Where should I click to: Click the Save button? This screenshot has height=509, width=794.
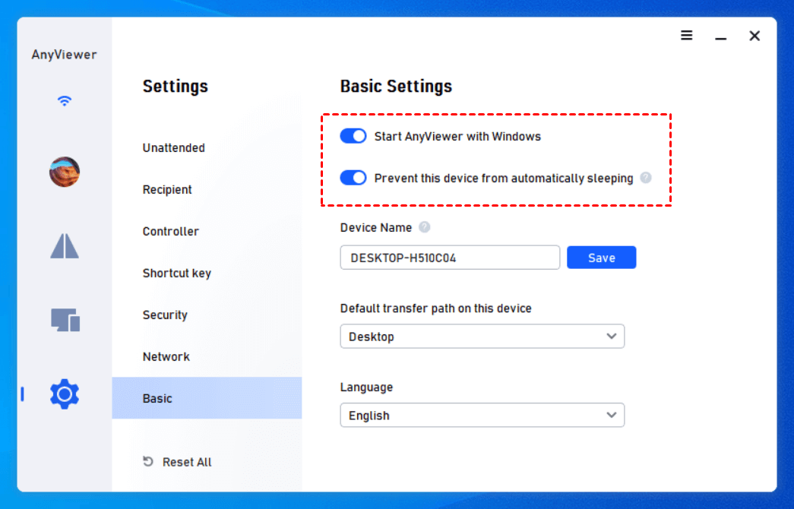point(601,258)
